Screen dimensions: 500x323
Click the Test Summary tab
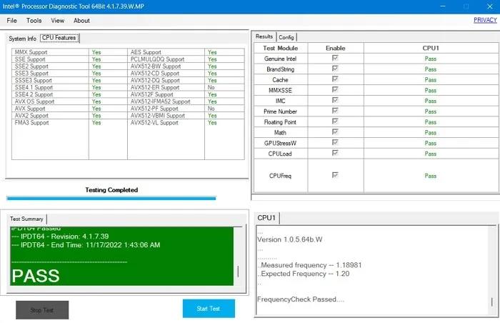point(26,219)
